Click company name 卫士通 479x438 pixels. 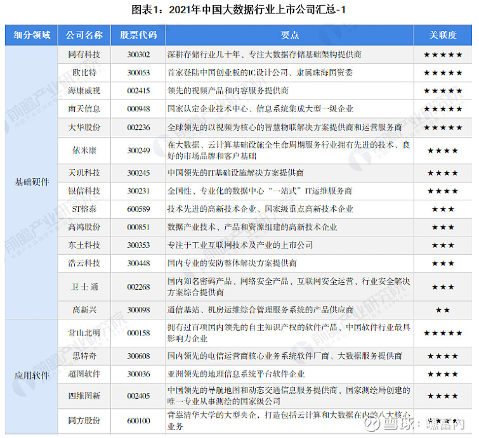[x=84, y=287]
